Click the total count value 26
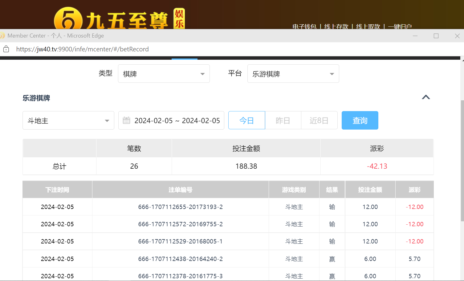This screenshot has height=281, width=464. click(x=134, y=166)
